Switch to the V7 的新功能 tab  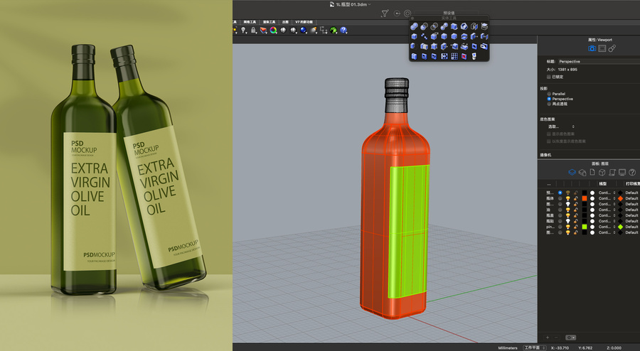[304, 22]
